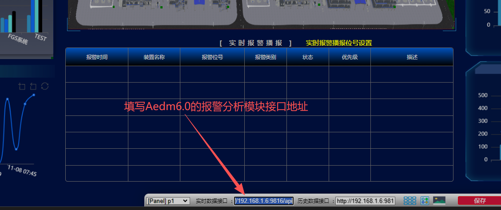Select the 装置名称 column header
Image resolution: width=501 pixels, height=210 pixels.
tap(154, 57)
